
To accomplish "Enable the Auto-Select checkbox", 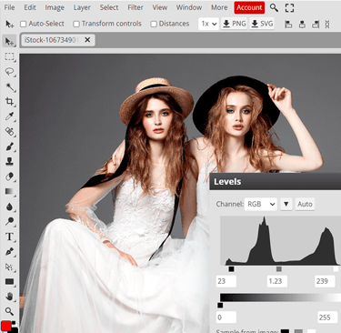I will point(24,24).
